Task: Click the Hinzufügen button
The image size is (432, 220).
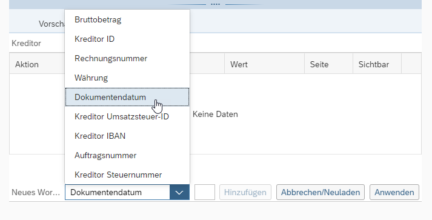Action: tap(245, 192)
